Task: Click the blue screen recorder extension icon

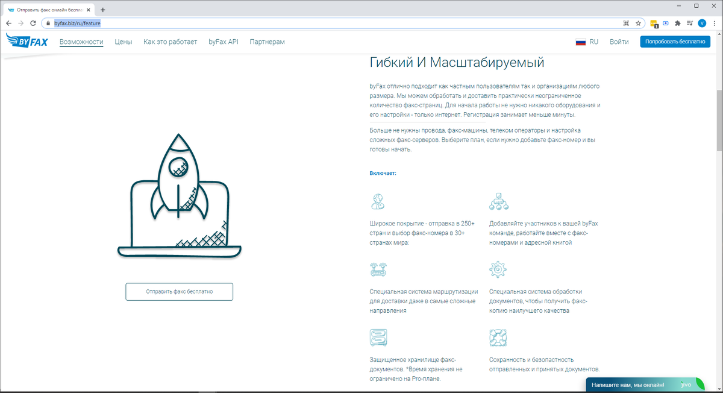Action: pos(666,23)
